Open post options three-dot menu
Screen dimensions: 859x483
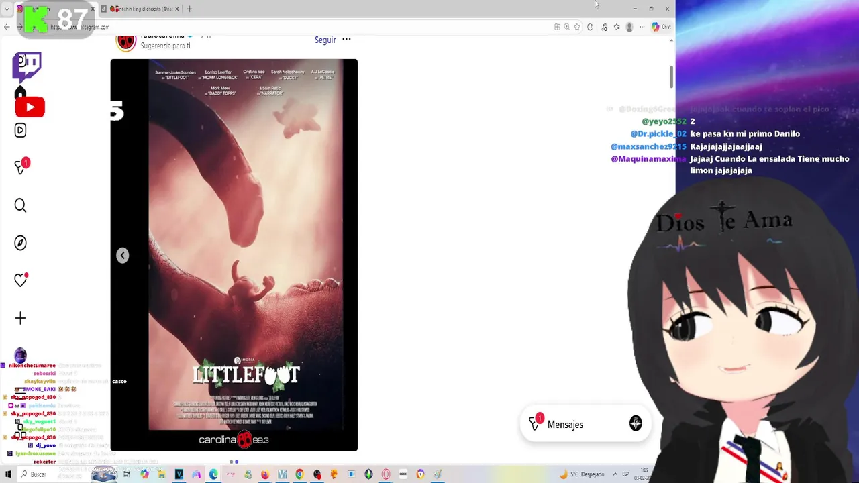(x=346, y=39)
